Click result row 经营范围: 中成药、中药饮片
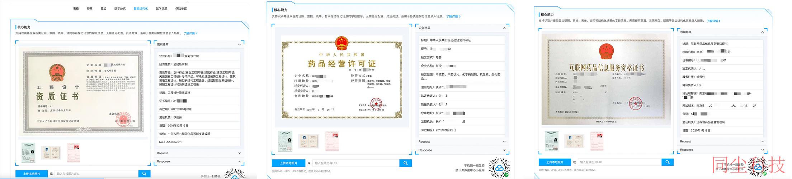792x179 pixels. 462,77
